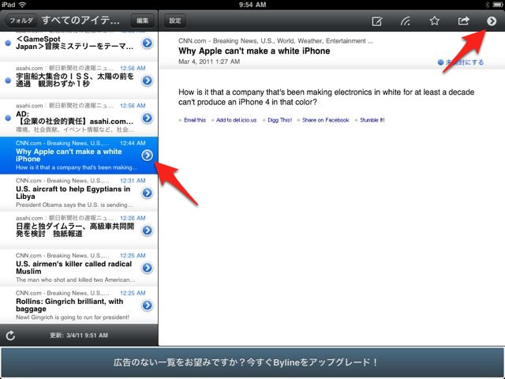Image resolution: width=505 pixels, height=379 pixels.
Task: Open disclosure arrow for 日産と独ダイムラー item
Action: [148, 231]
